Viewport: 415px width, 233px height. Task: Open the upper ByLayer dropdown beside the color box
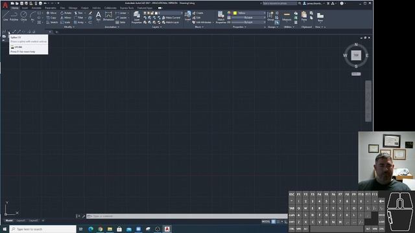[248, 17]
